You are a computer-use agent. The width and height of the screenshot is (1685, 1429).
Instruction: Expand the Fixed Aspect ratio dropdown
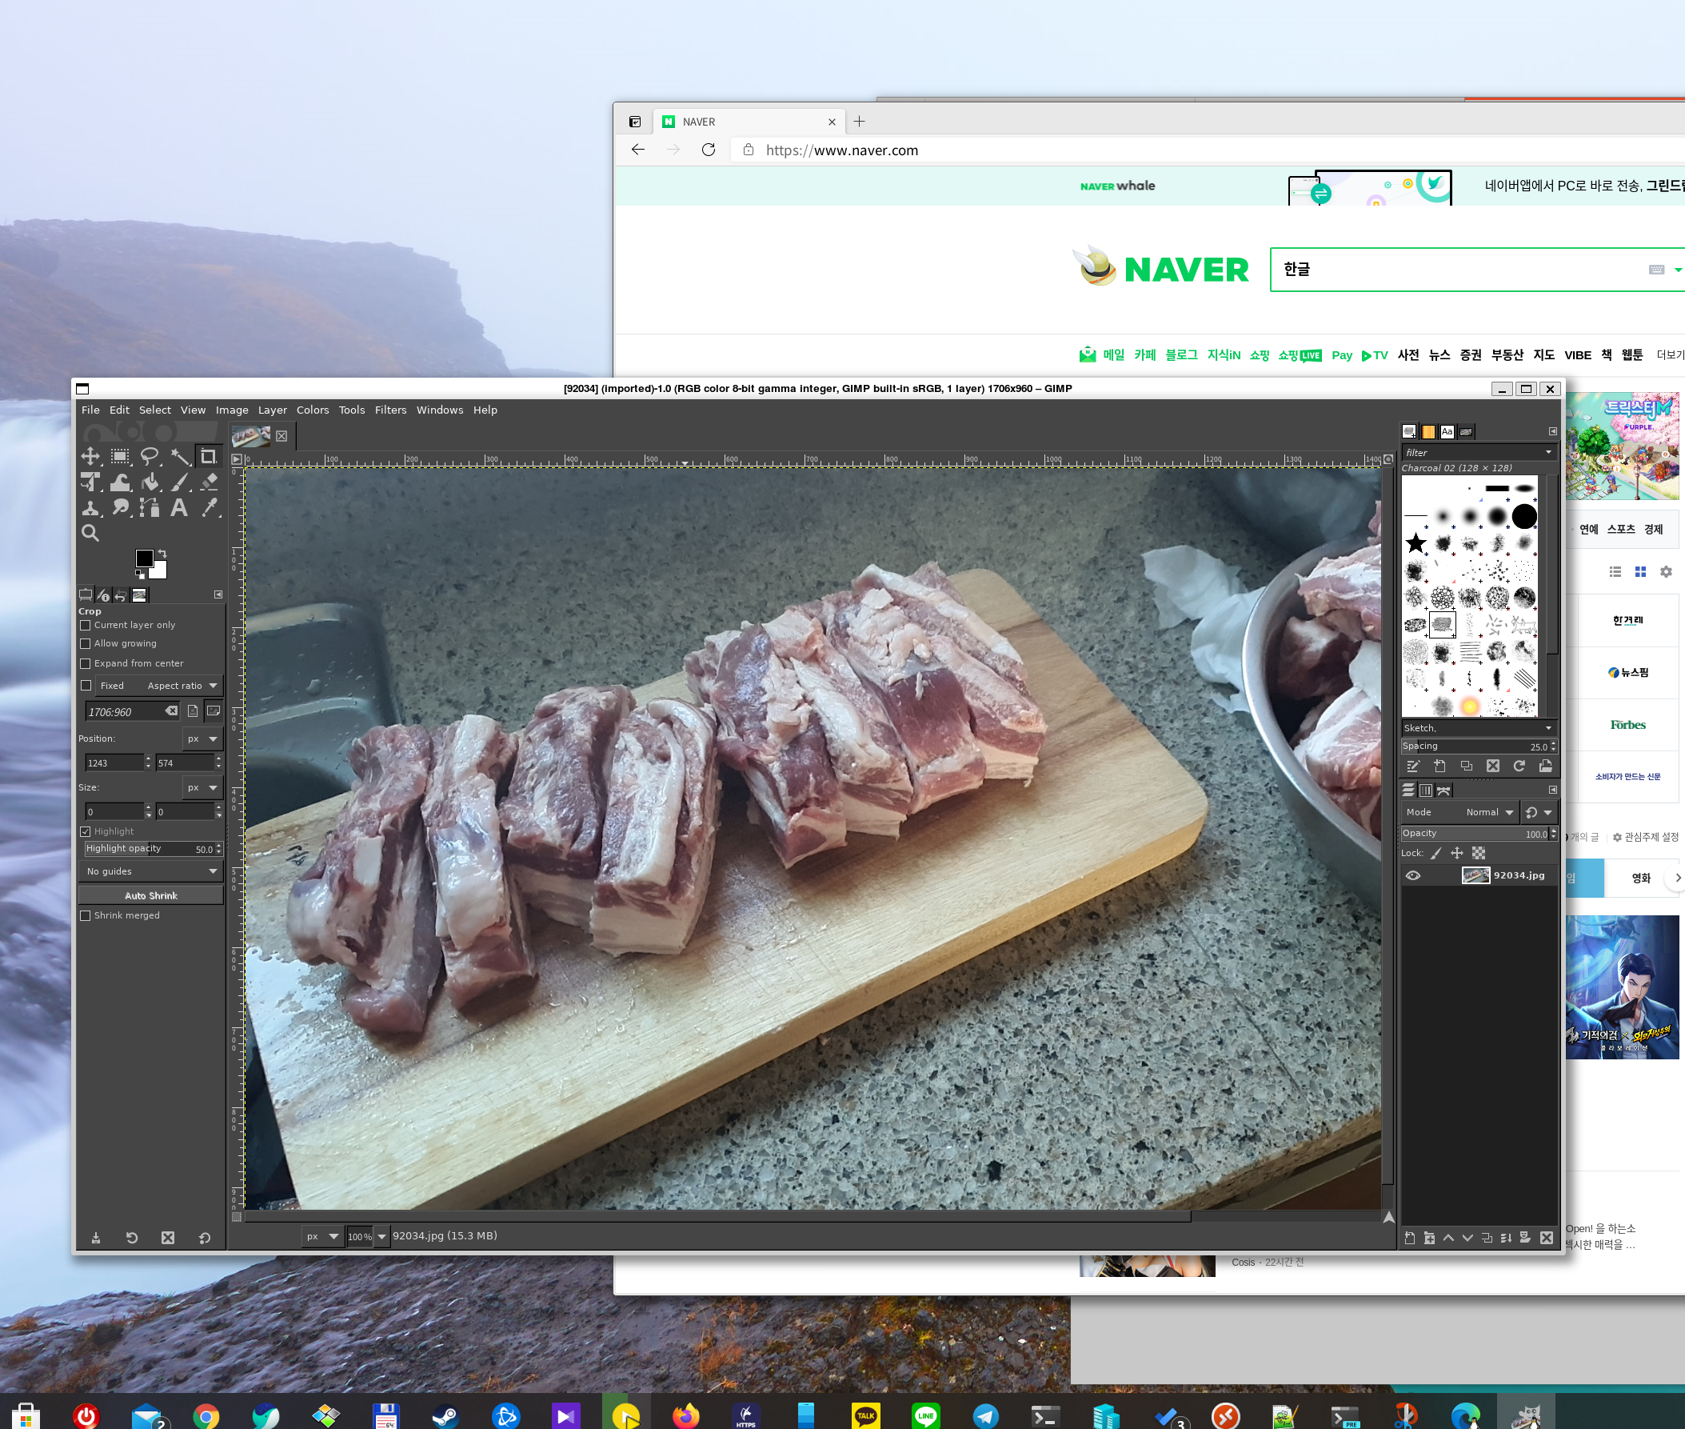click(x=213, y=686)
